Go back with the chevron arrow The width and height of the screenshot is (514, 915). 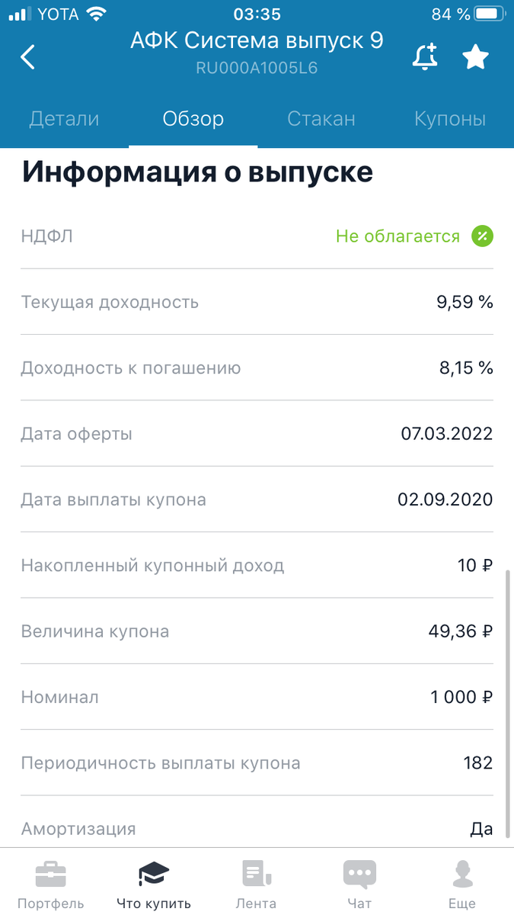pos(27,56)
